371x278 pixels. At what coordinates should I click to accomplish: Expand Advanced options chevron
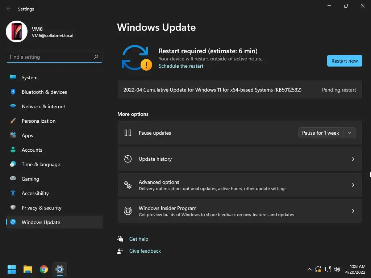coord(353,185)
